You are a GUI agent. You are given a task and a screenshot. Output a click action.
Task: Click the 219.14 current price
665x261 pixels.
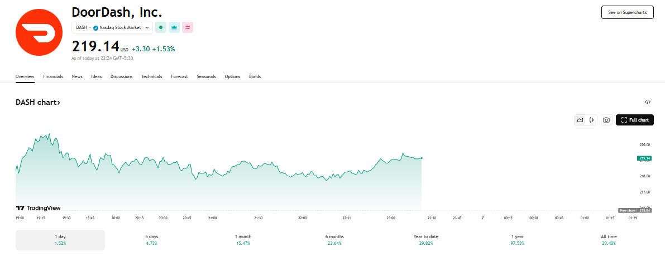pos(95,47)
